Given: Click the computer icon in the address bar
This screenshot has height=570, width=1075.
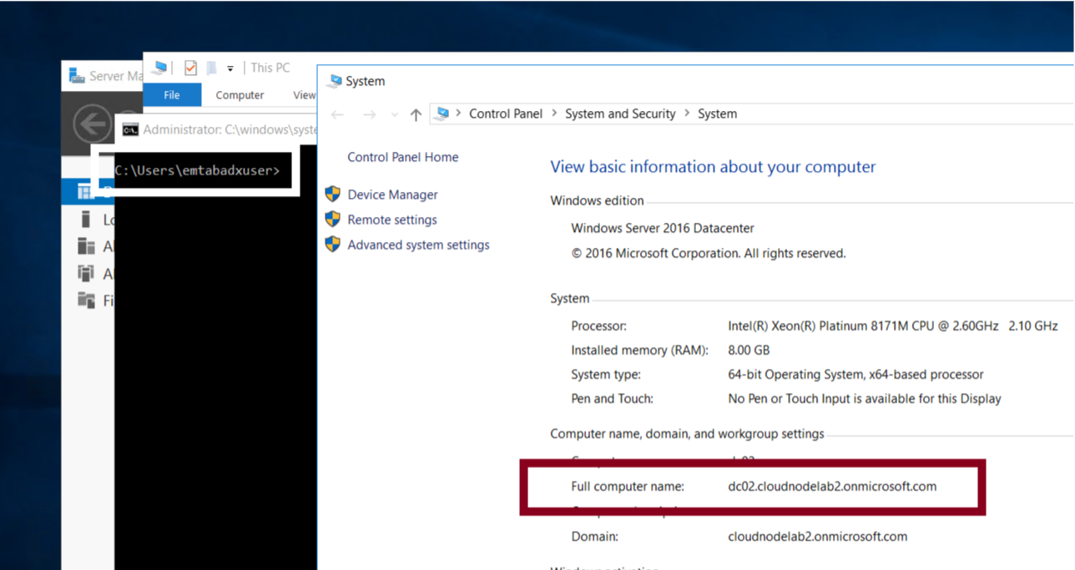Looking at the screenshot, I should point(442,113).
